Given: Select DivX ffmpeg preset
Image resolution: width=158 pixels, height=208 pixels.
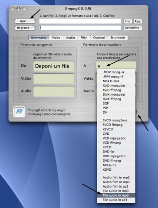Looking at the screenshot, I should (x=116, y=99).
